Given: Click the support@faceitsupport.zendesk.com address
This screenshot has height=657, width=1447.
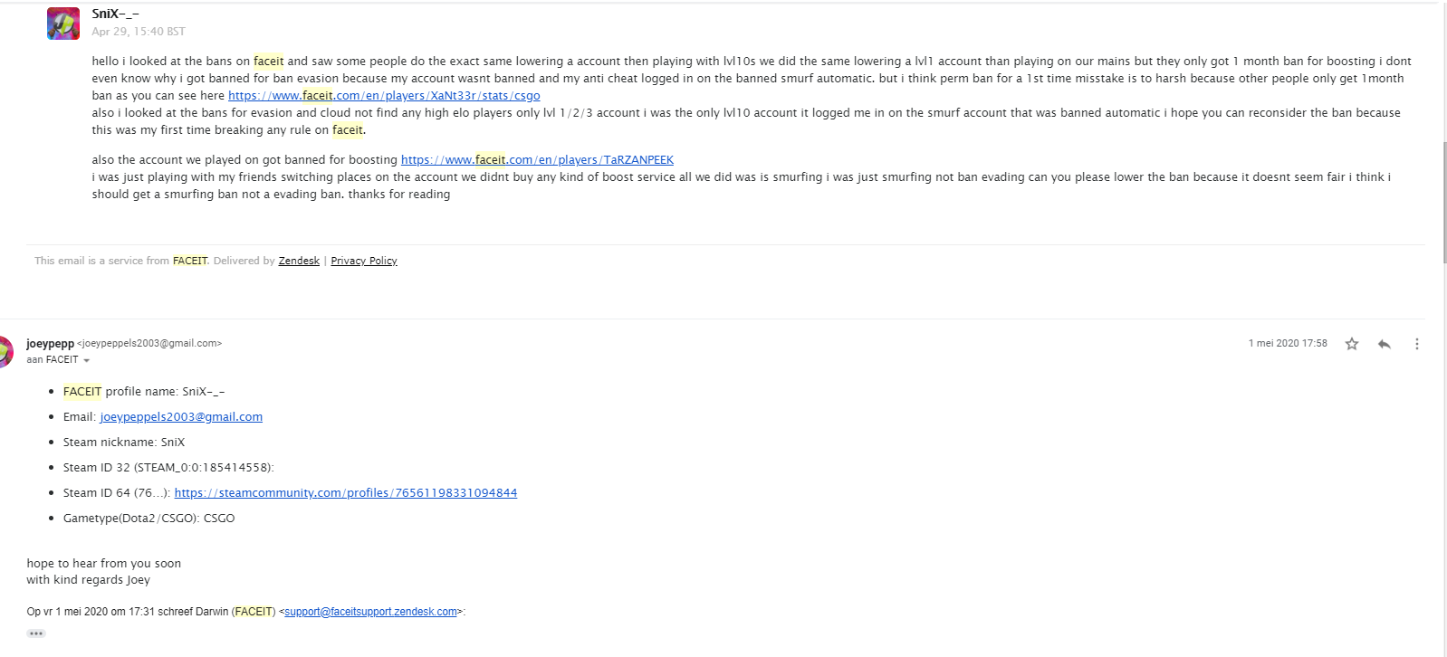Looking at the screenshot, I should (370, 612).
